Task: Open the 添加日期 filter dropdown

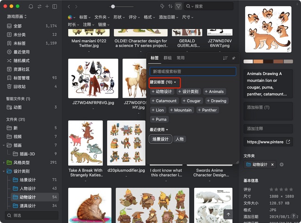Action: [x=168, y=17]
